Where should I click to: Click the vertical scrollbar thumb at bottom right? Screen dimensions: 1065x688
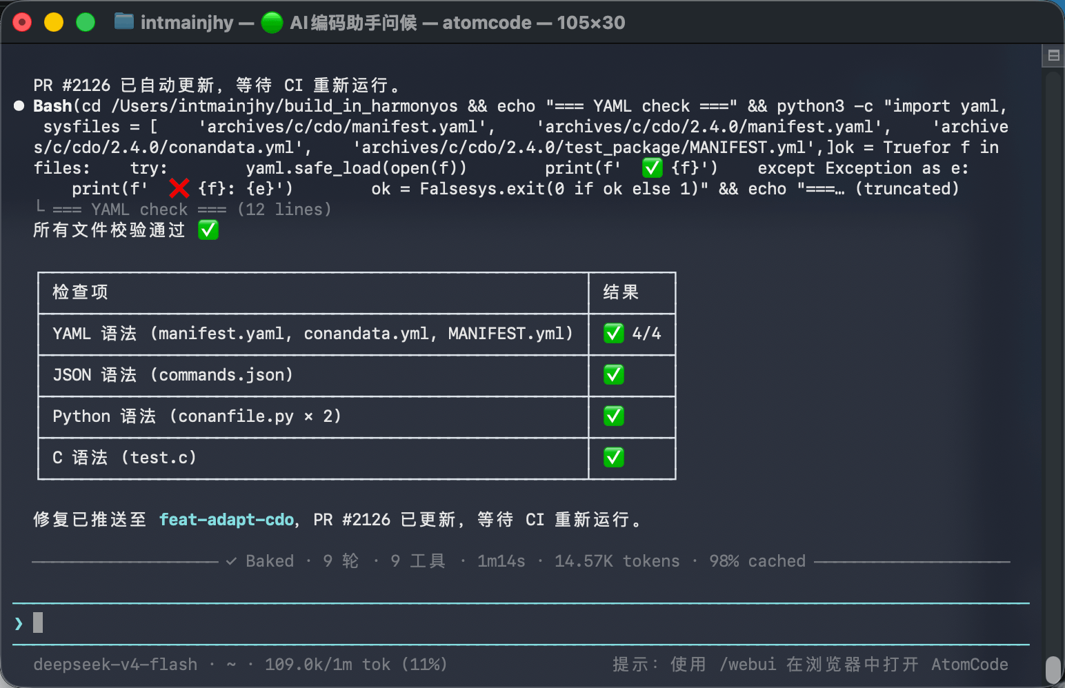click(x=1053, y=669)
